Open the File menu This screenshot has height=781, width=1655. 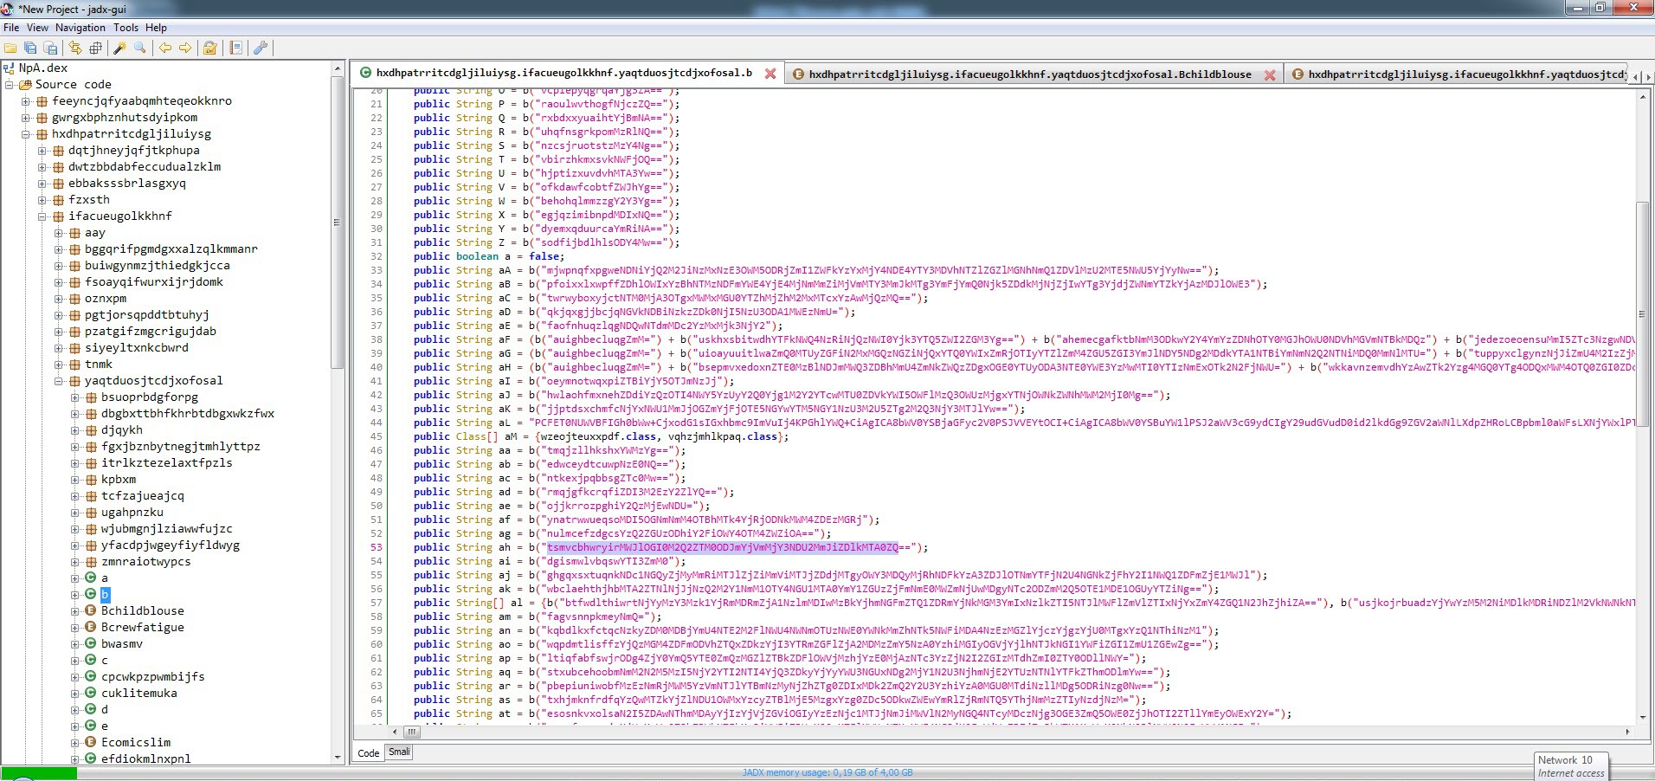pyautogui.click(x=11, y=28)
